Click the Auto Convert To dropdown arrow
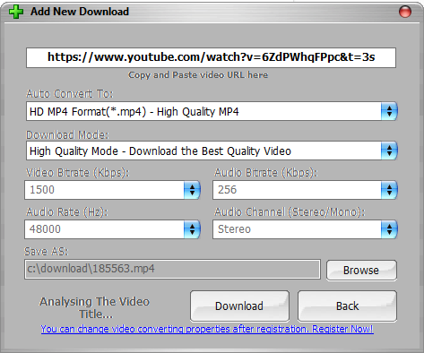 pyautogui.click(x=389, y=111)
